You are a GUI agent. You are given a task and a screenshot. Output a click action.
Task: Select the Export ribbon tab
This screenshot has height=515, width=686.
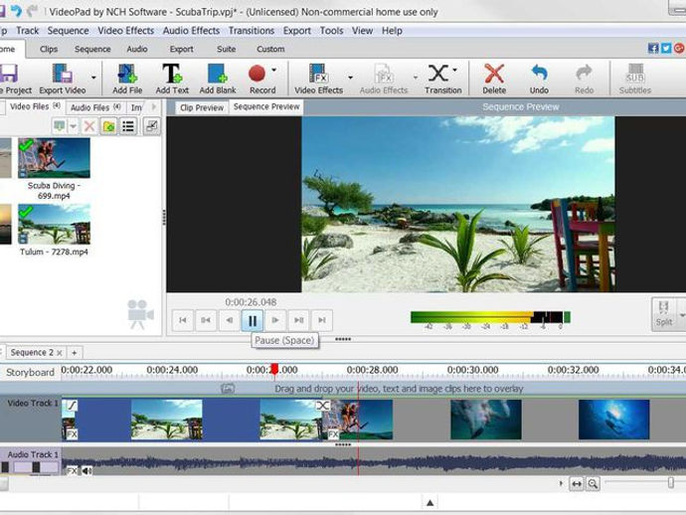(x=182, y=49)
